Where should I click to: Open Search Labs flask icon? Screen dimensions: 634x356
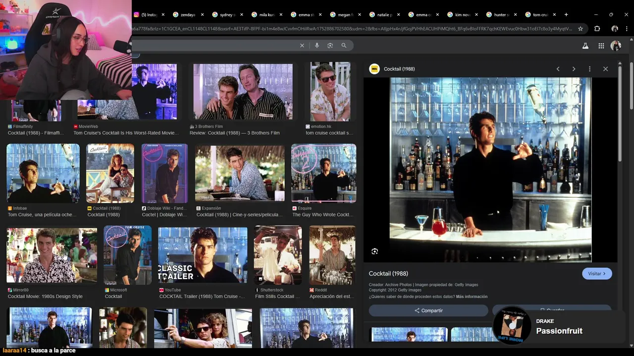coord(585,45)
